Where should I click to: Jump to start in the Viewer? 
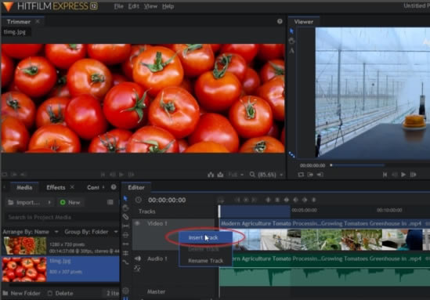pos(385,175)
